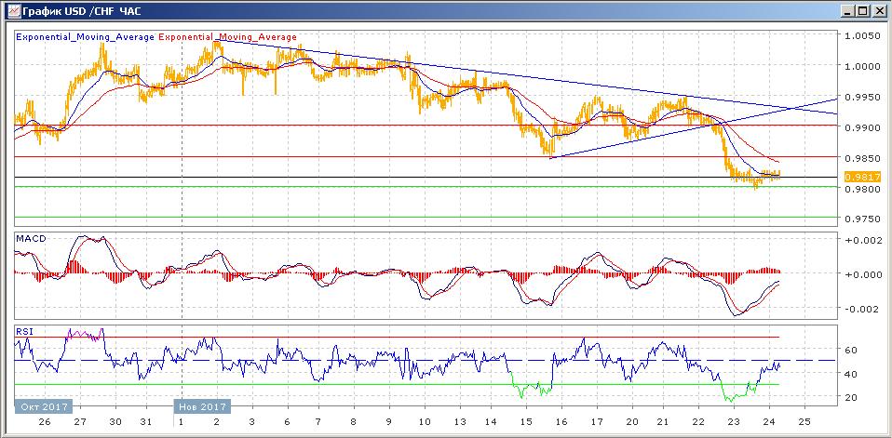Close the USD/CHF chart window
892x438 pixels.
pyautogui.click(x=878, y=11)
